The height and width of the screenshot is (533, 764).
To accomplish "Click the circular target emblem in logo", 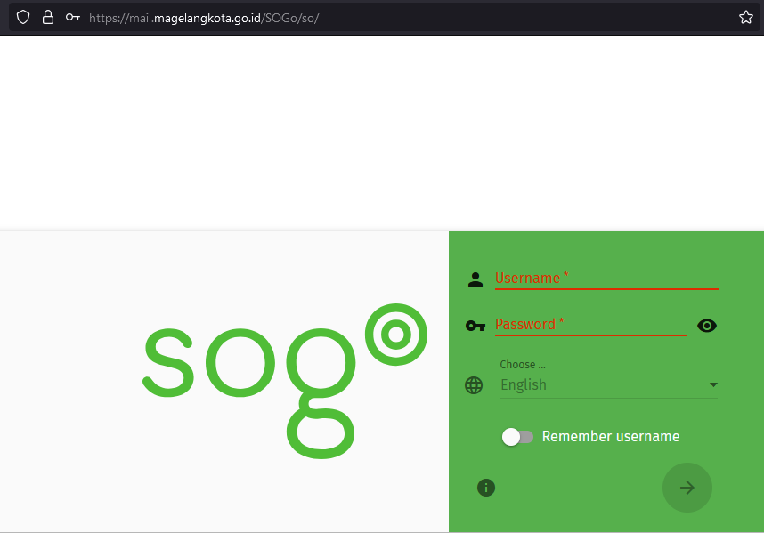I will [x=396, y=335].
